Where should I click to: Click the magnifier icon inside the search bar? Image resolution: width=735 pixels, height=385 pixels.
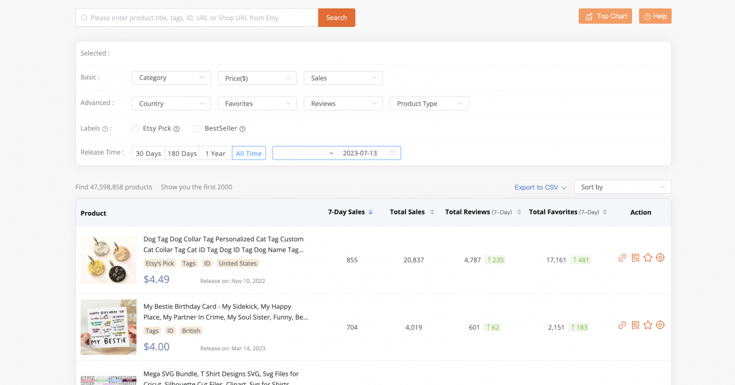pyautogui.click(x=84, y=17)
